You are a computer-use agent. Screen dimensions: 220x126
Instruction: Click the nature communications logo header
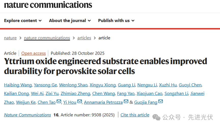tap(48, 5)
